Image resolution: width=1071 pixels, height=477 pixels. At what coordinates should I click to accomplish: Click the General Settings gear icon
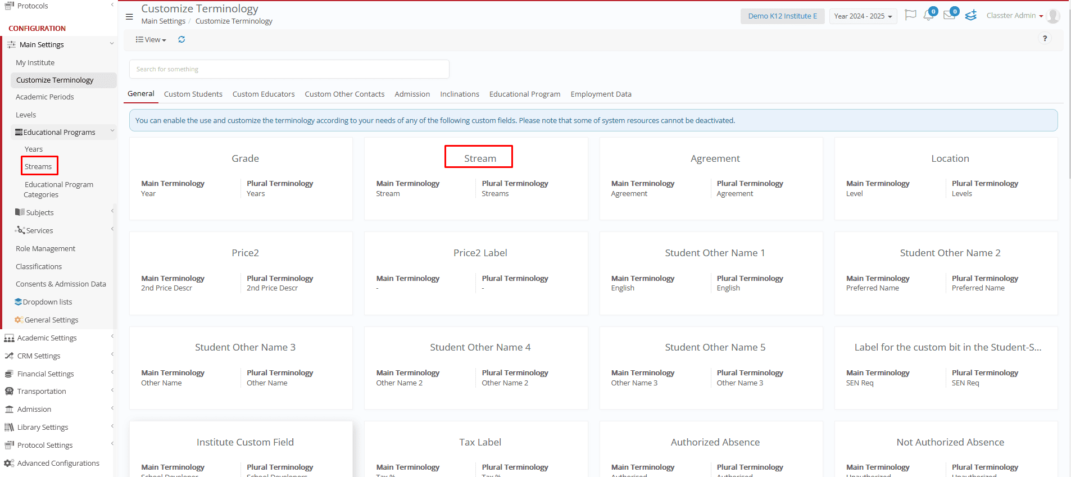pos(19,320)
